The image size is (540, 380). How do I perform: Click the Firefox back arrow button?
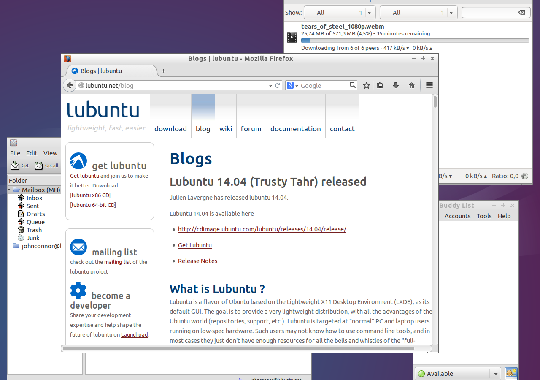click(70, 85)
